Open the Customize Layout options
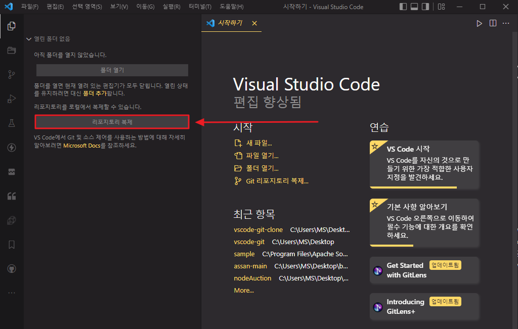The height and width of the screenshot is (329, 518). pos(441,7)
